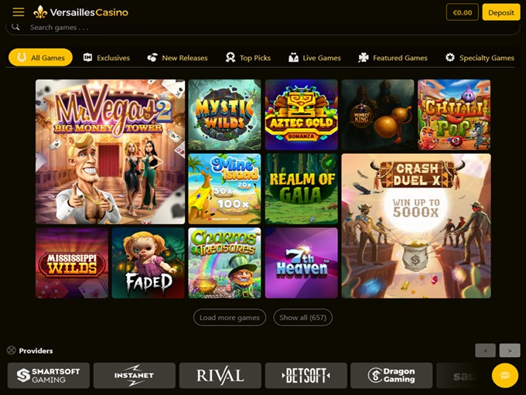Open the Crash Duel X game thumbnail
The image size is (526, 395).
point(416,226)
